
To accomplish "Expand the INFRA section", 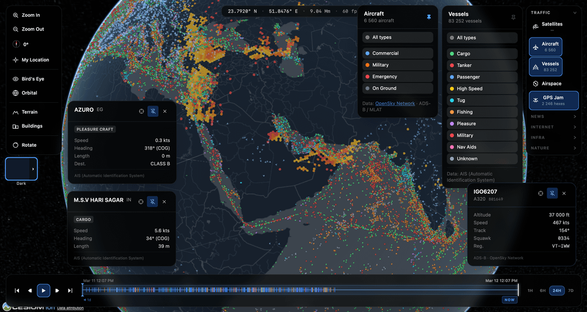I will point(553,138).
